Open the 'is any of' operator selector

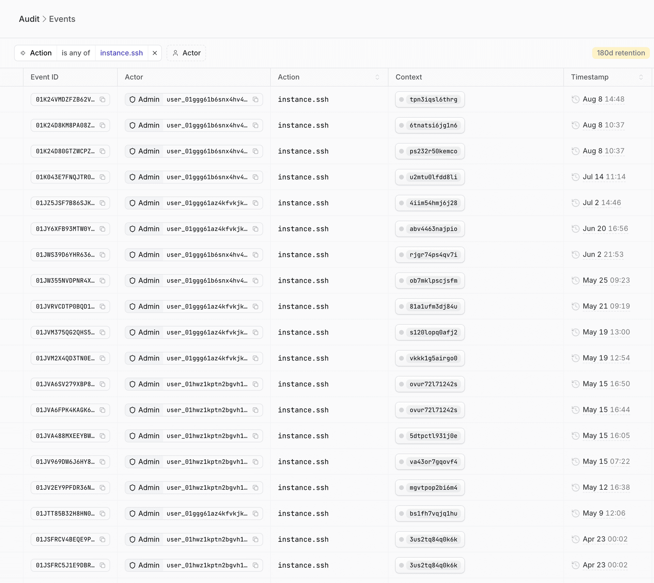click(x=76, y=53)
